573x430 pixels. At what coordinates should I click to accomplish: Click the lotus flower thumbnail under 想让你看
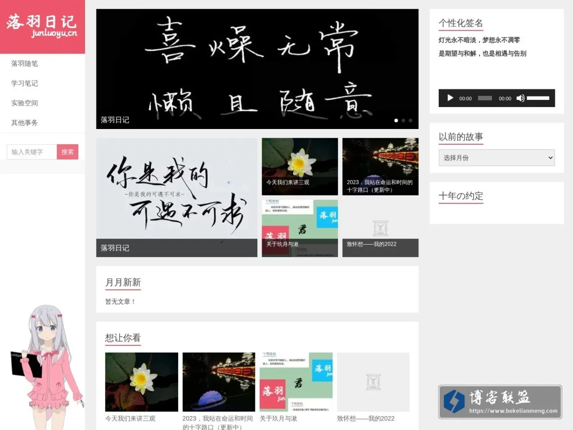coord(141,382)
